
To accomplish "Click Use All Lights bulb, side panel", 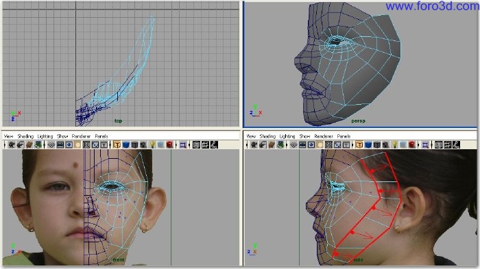I will pos(394,145).
